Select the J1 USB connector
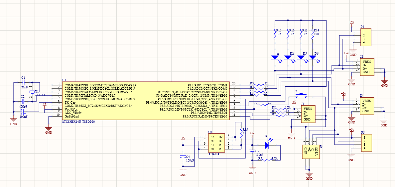Viewport: 395px width, 187px height. pyautogui.click(x=309, y=114)
